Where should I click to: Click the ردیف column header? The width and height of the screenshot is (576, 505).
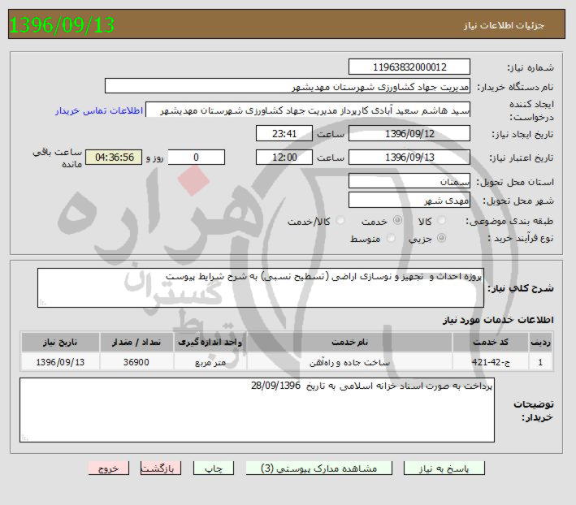click(x=540, y=342)
